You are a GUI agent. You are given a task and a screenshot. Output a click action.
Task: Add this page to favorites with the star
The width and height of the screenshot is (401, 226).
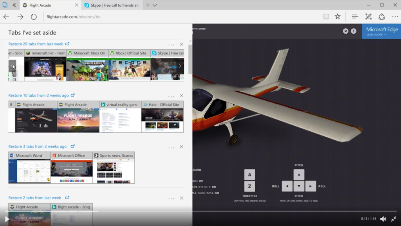(x=337, y=16)
